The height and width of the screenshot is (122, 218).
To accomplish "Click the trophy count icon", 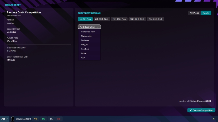I will [x=36, y=119].
